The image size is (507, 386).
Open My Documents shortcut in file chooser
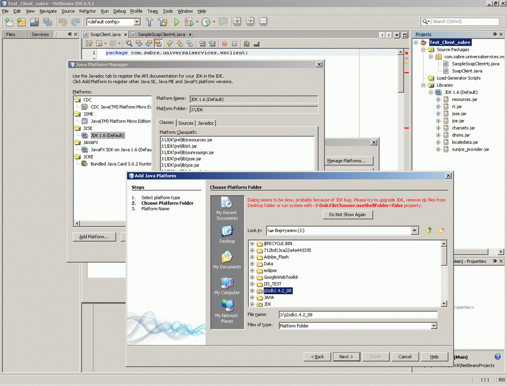(227, 260)
